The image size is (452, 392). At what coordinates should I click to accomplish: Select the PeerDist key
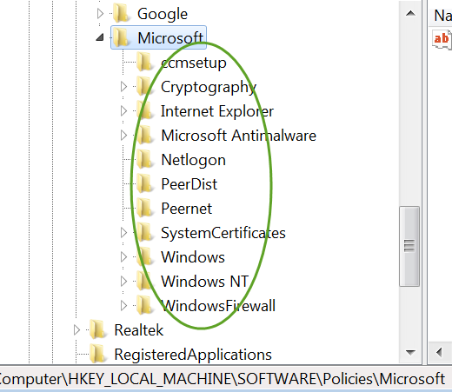(189, 184)
